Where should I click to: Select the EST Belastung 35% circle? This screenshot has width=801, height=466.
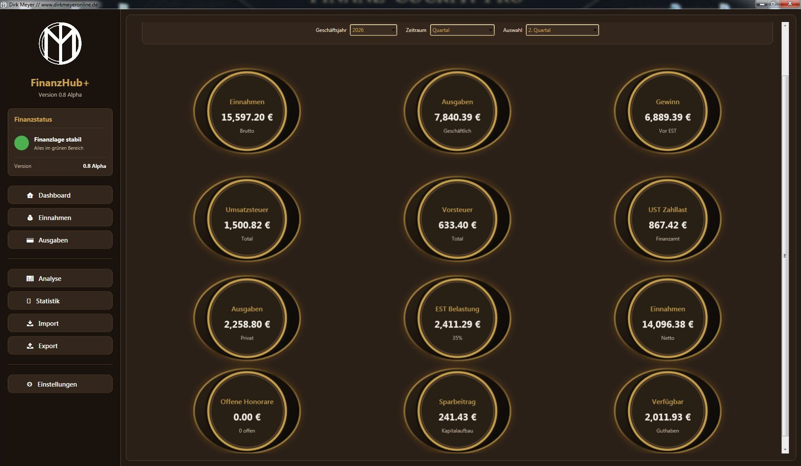click(x=457, y=318)
